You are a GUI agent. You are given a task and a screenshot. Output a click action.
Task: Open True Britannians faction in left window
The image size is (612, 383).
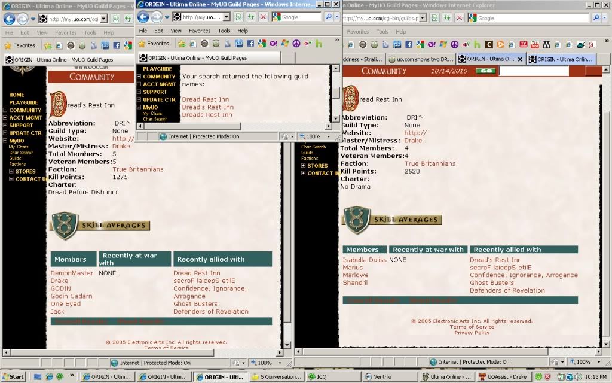[138, 169]
